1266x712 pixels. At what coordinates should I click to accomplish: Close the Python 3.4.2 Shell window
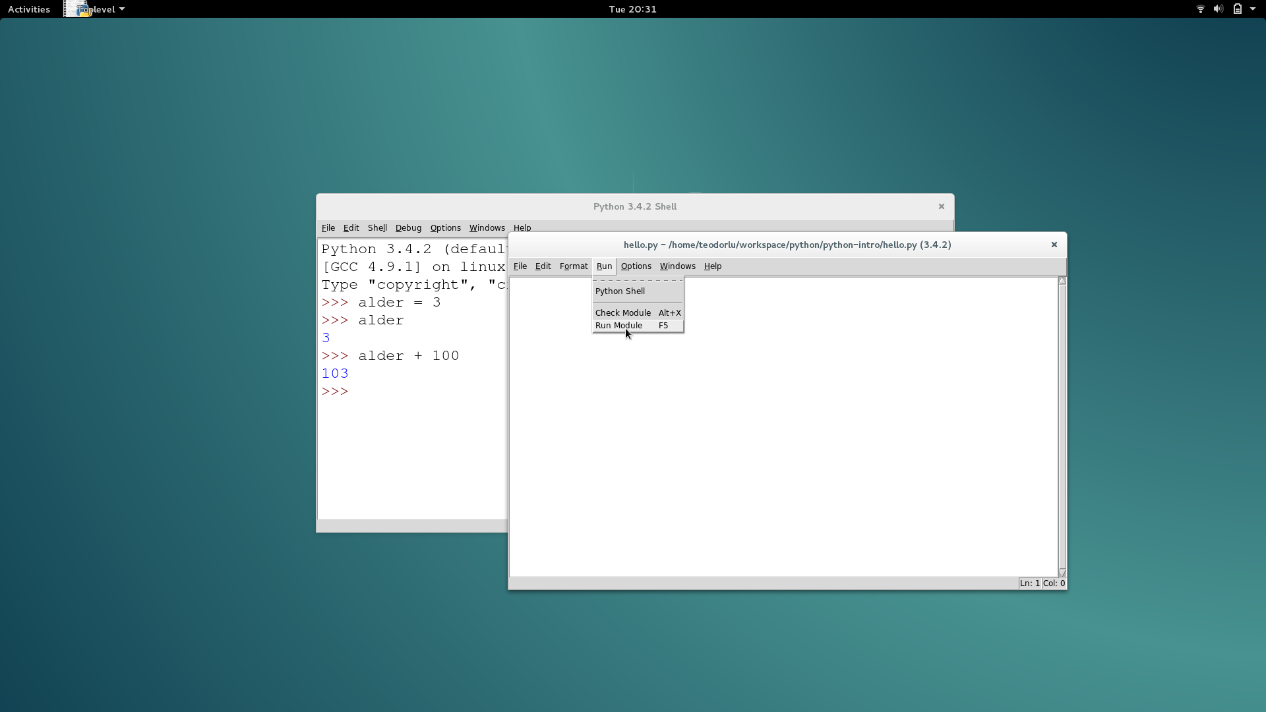[x=941, y=206]
